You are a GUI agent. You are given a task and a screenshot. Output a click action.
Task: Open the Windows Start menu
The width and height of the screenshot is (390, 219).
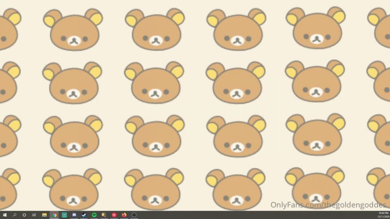4,215
